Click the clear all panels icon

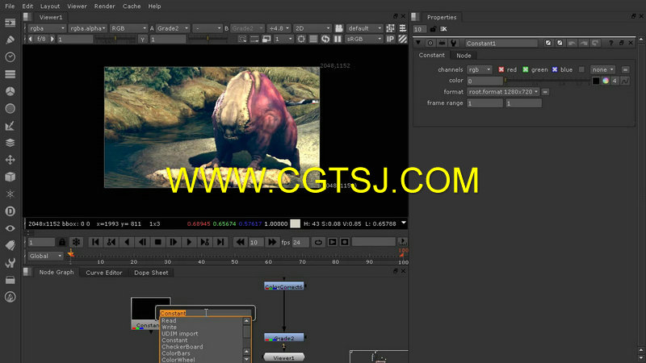443,29
